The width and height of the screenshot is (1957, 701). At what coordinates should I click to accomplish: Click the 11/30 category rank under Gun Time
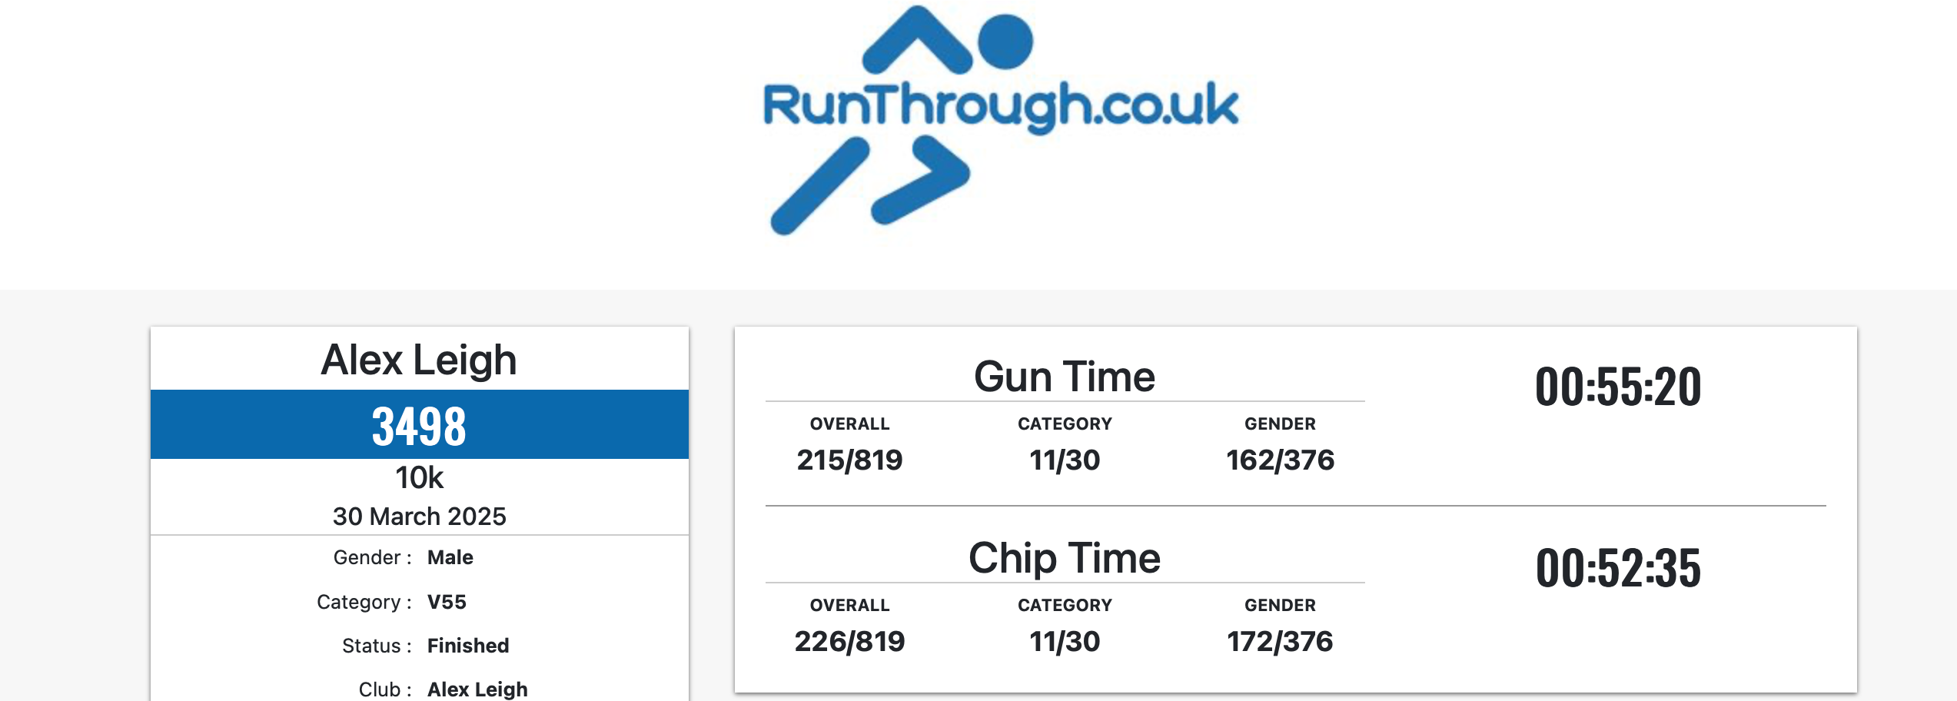point(1065,460)
